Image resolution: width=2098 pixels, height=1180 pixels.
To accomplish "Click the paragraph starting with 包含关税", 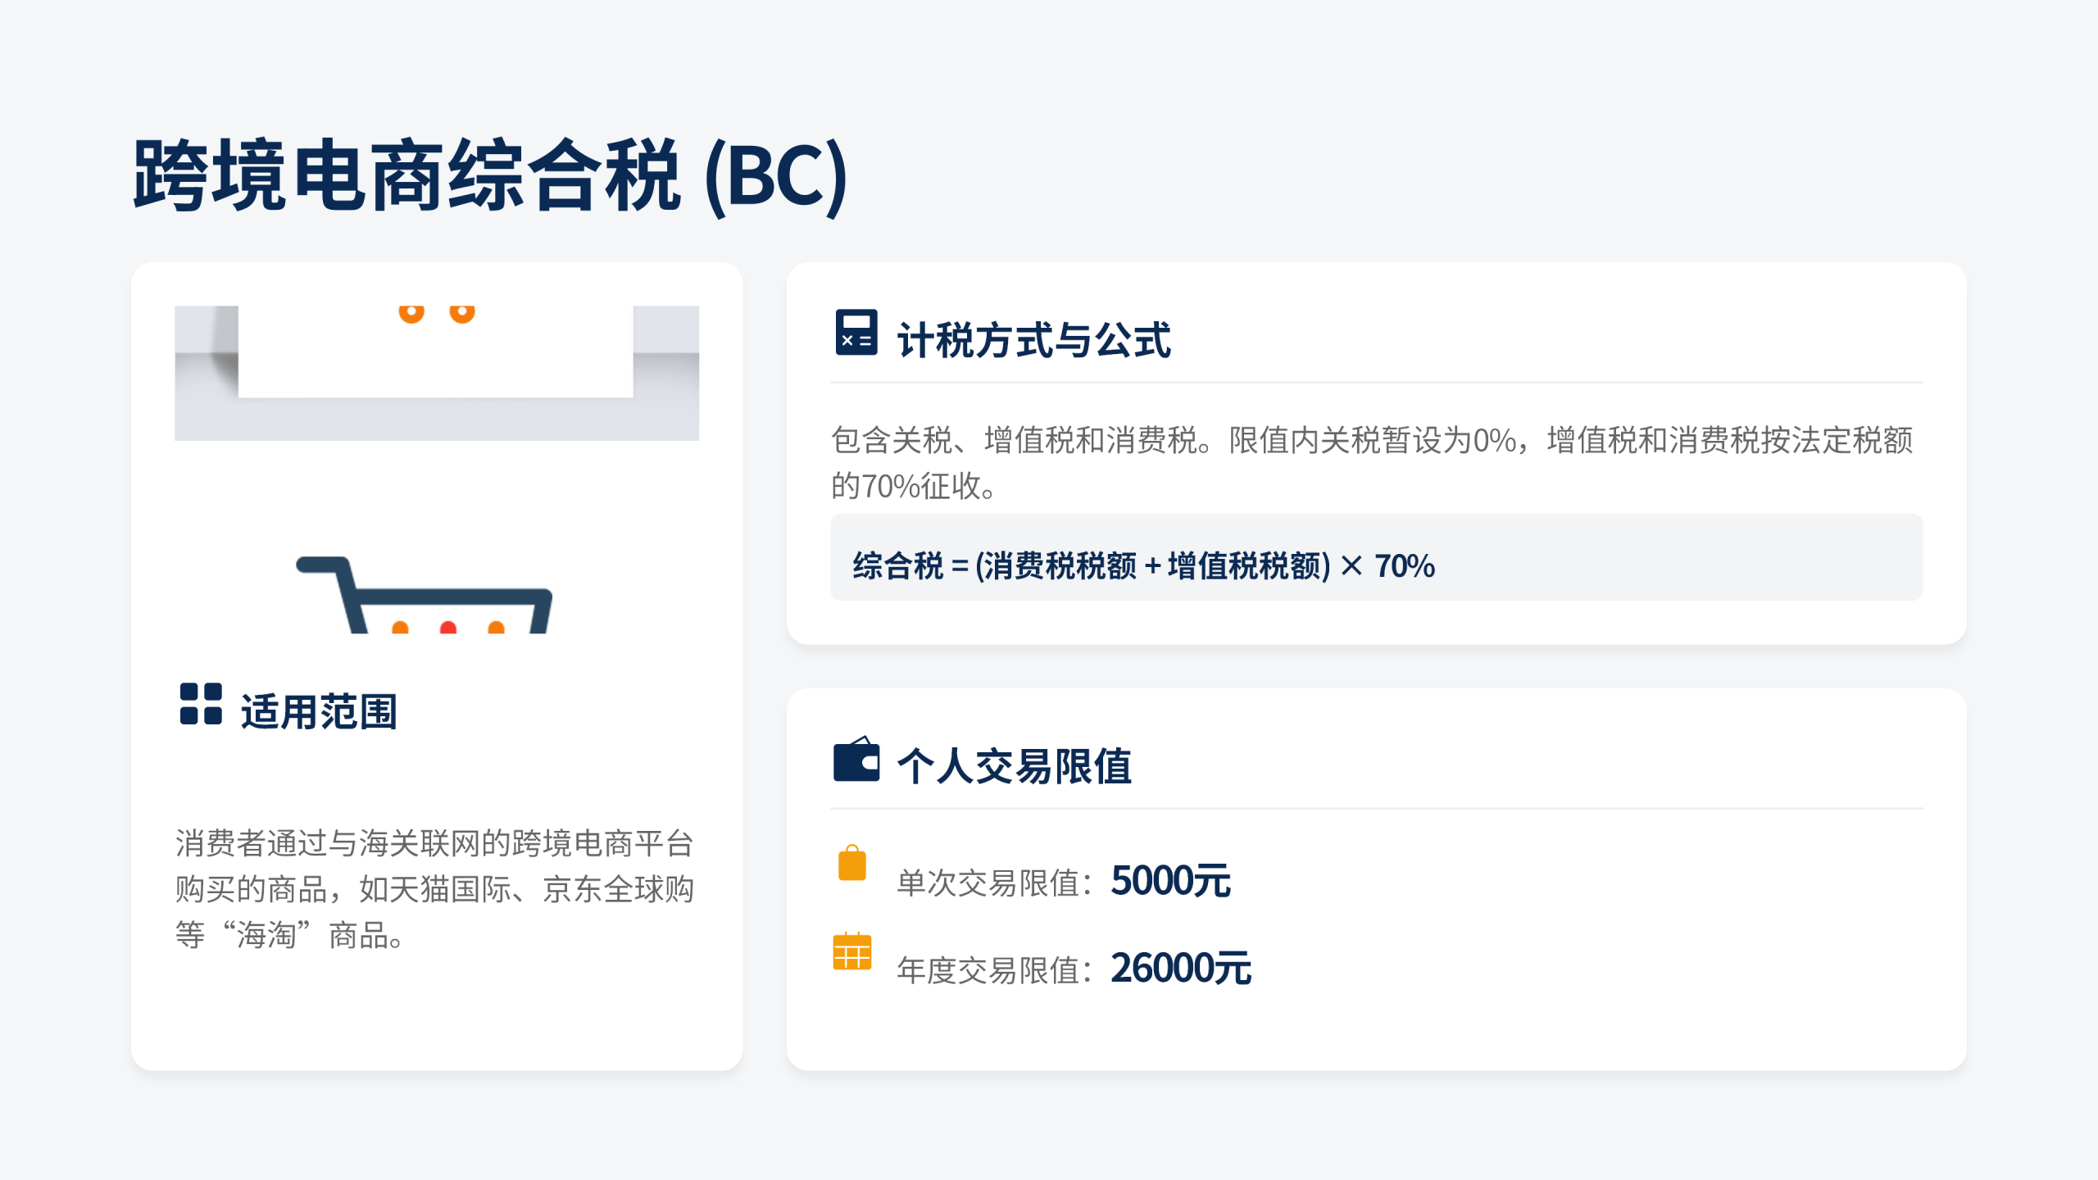I will [x=1371, y=441].
